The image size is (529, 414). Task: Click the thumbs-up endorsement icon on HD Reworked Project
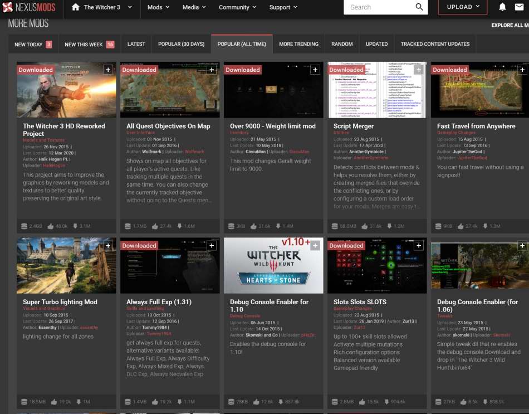51,226
